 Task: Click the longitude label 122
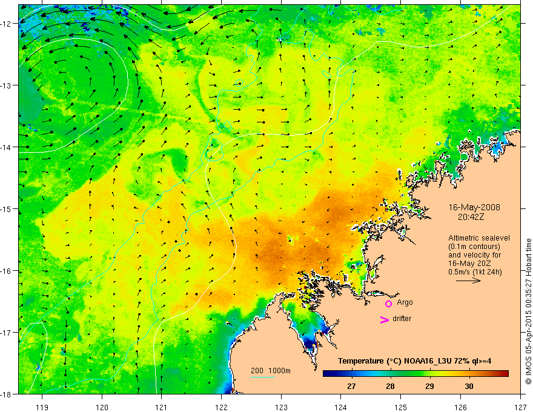(221, 407)
